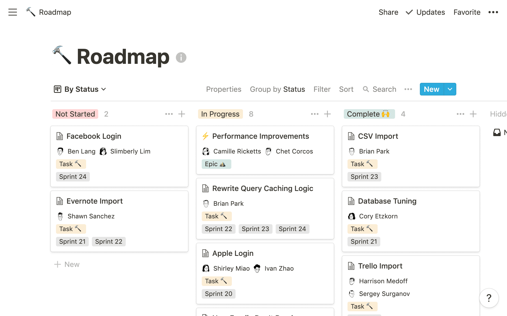Image resolution: width=507 pixels, height=316 pixels.
Task: Click the document icon on CSV Import card
Action: click(x=351, y=136)
